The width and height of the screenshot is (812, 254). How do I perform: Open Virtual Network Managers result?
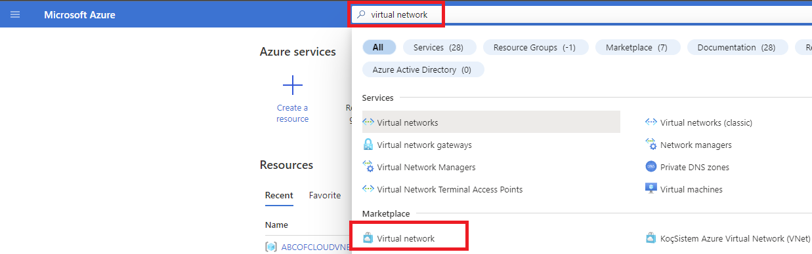[x=426, y=167]
